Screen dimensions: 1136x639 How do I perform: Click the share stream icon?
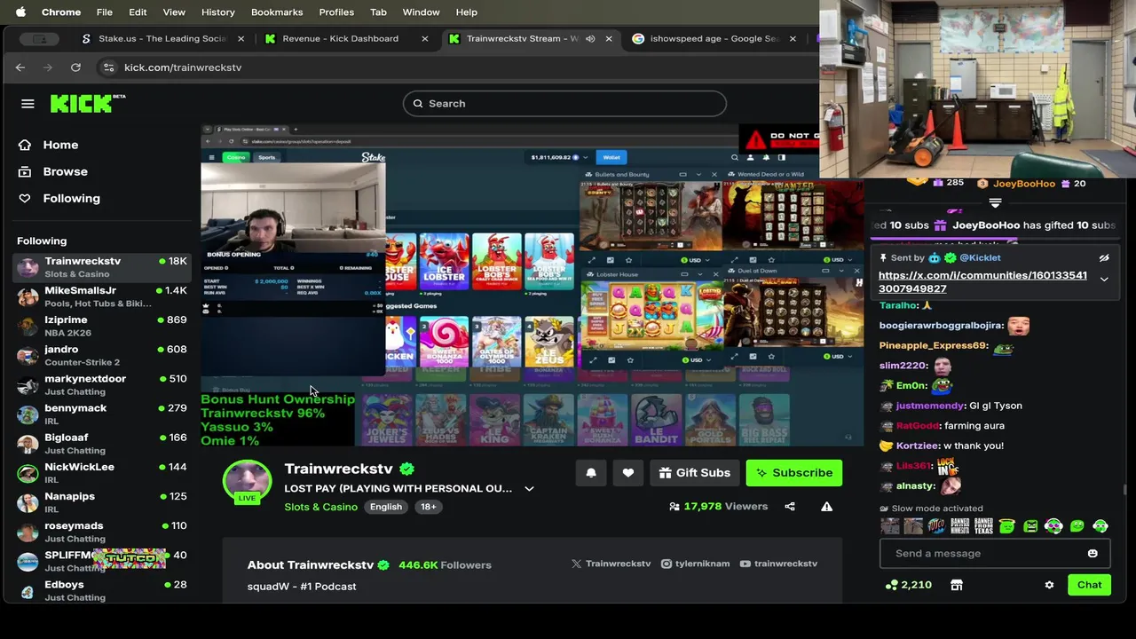click(x=790, y=507)
